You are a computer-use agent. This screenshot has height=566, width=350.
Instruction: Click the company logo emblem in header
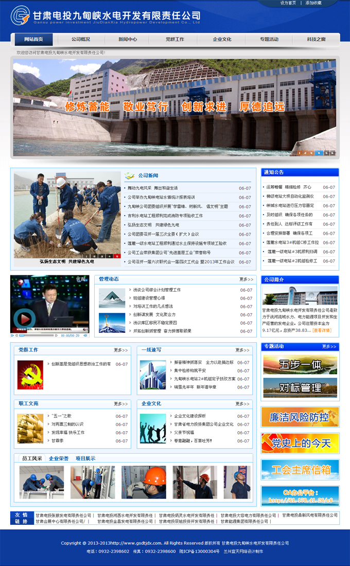tap(20, 15)
